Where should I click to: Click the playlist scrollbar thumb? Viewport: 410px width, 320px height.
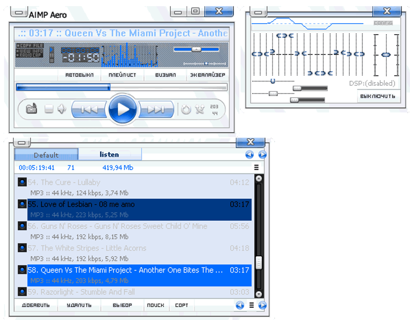point(258,263)
